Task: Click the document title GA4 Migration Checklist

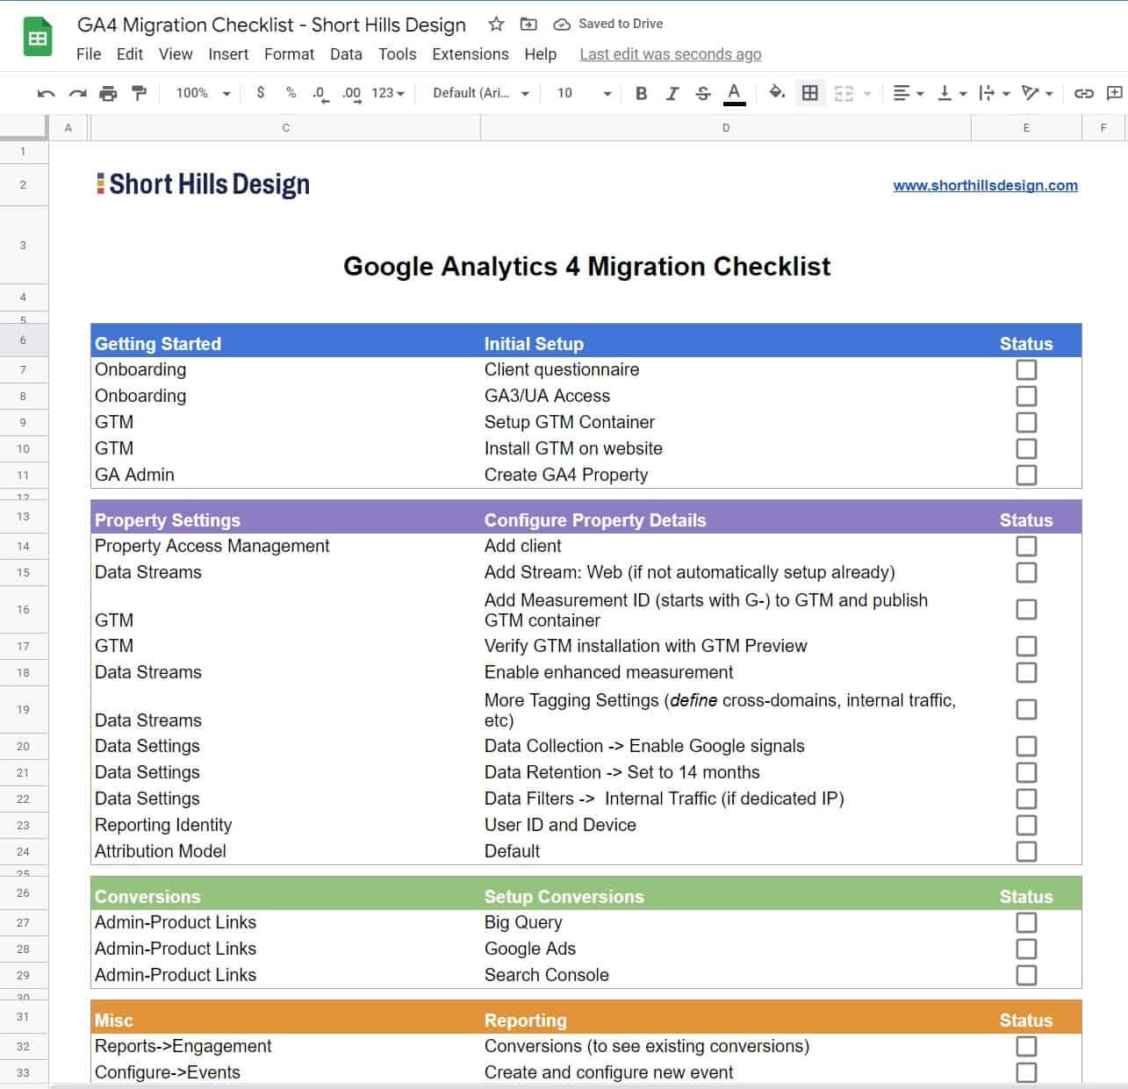Action: click(x=271, y=25)
